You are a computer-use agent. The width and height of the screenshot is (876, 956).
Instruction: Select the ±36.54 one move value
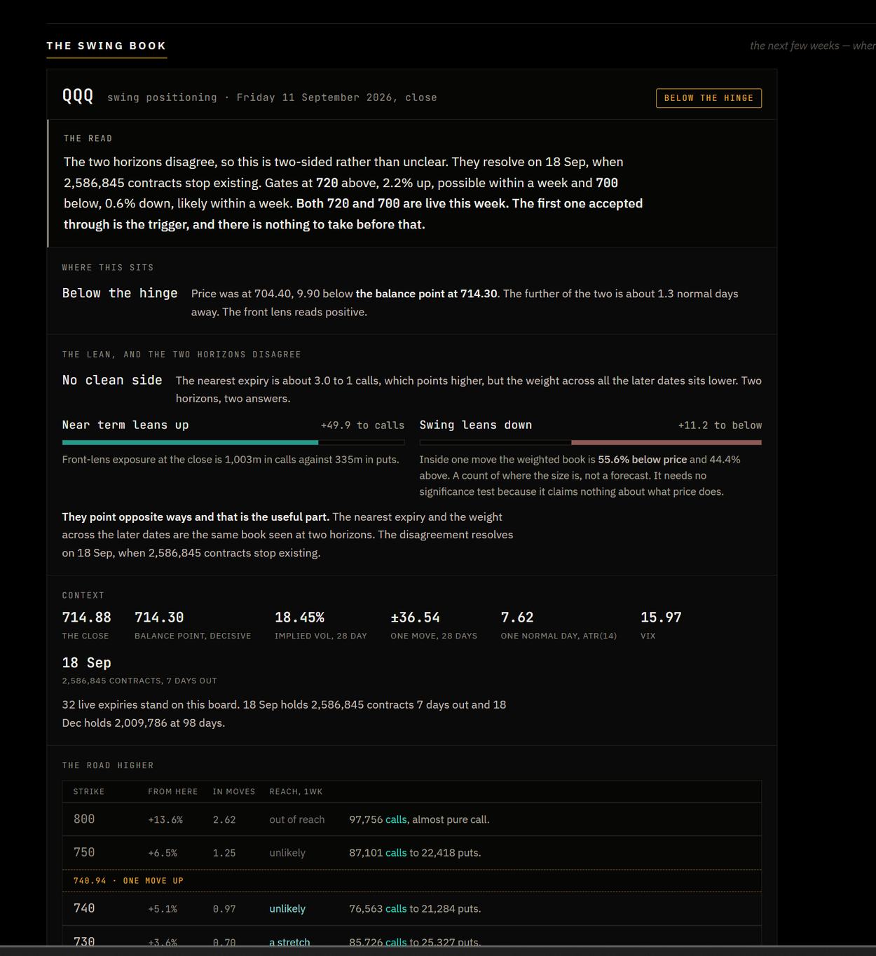pos(416,617)
